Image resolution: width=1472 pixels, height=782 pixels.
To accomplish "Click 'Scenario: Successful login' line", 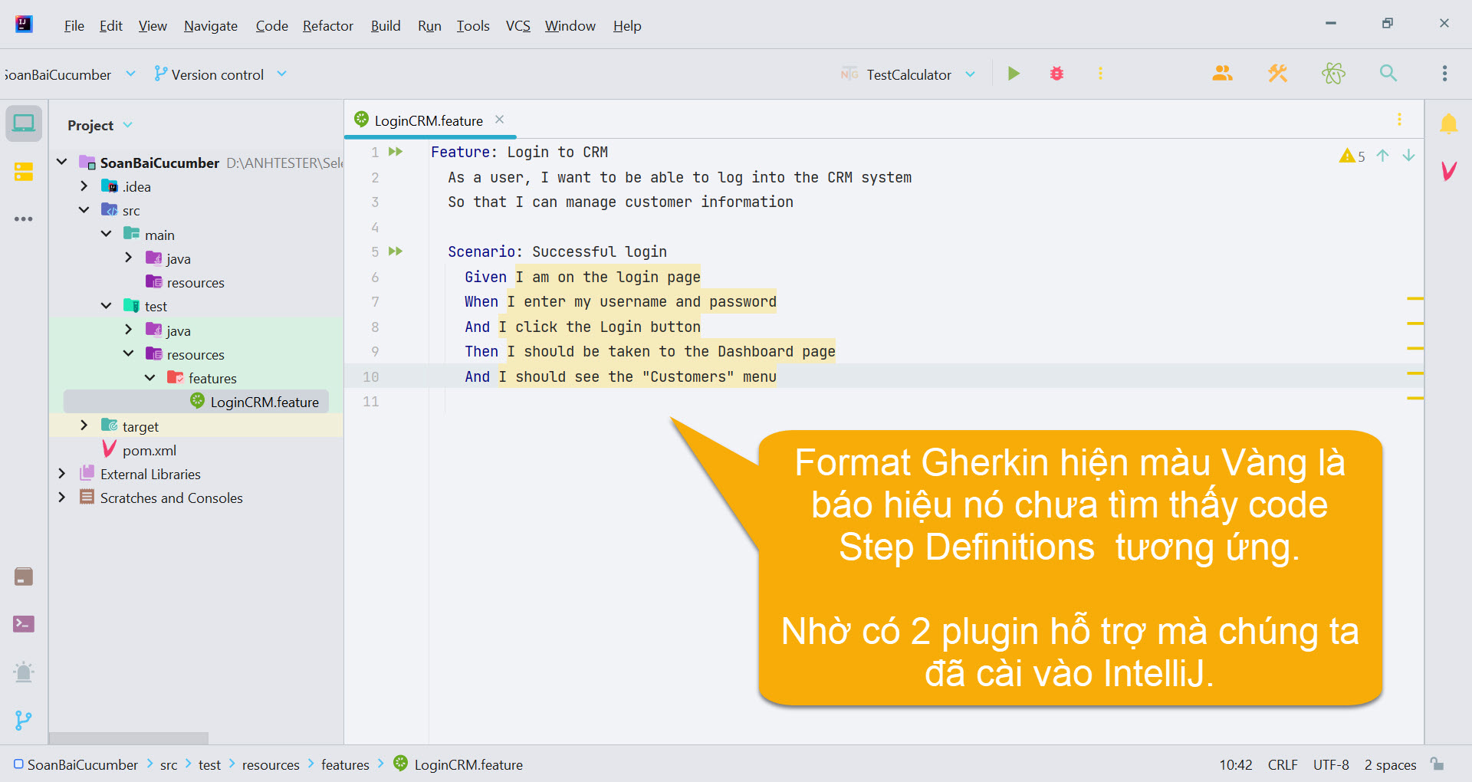I will tap(557, 251).
